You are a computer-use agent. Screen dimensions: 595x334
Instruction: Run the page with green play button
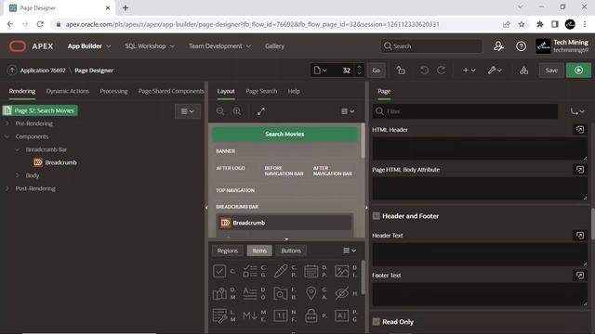[x=578, y=71]
